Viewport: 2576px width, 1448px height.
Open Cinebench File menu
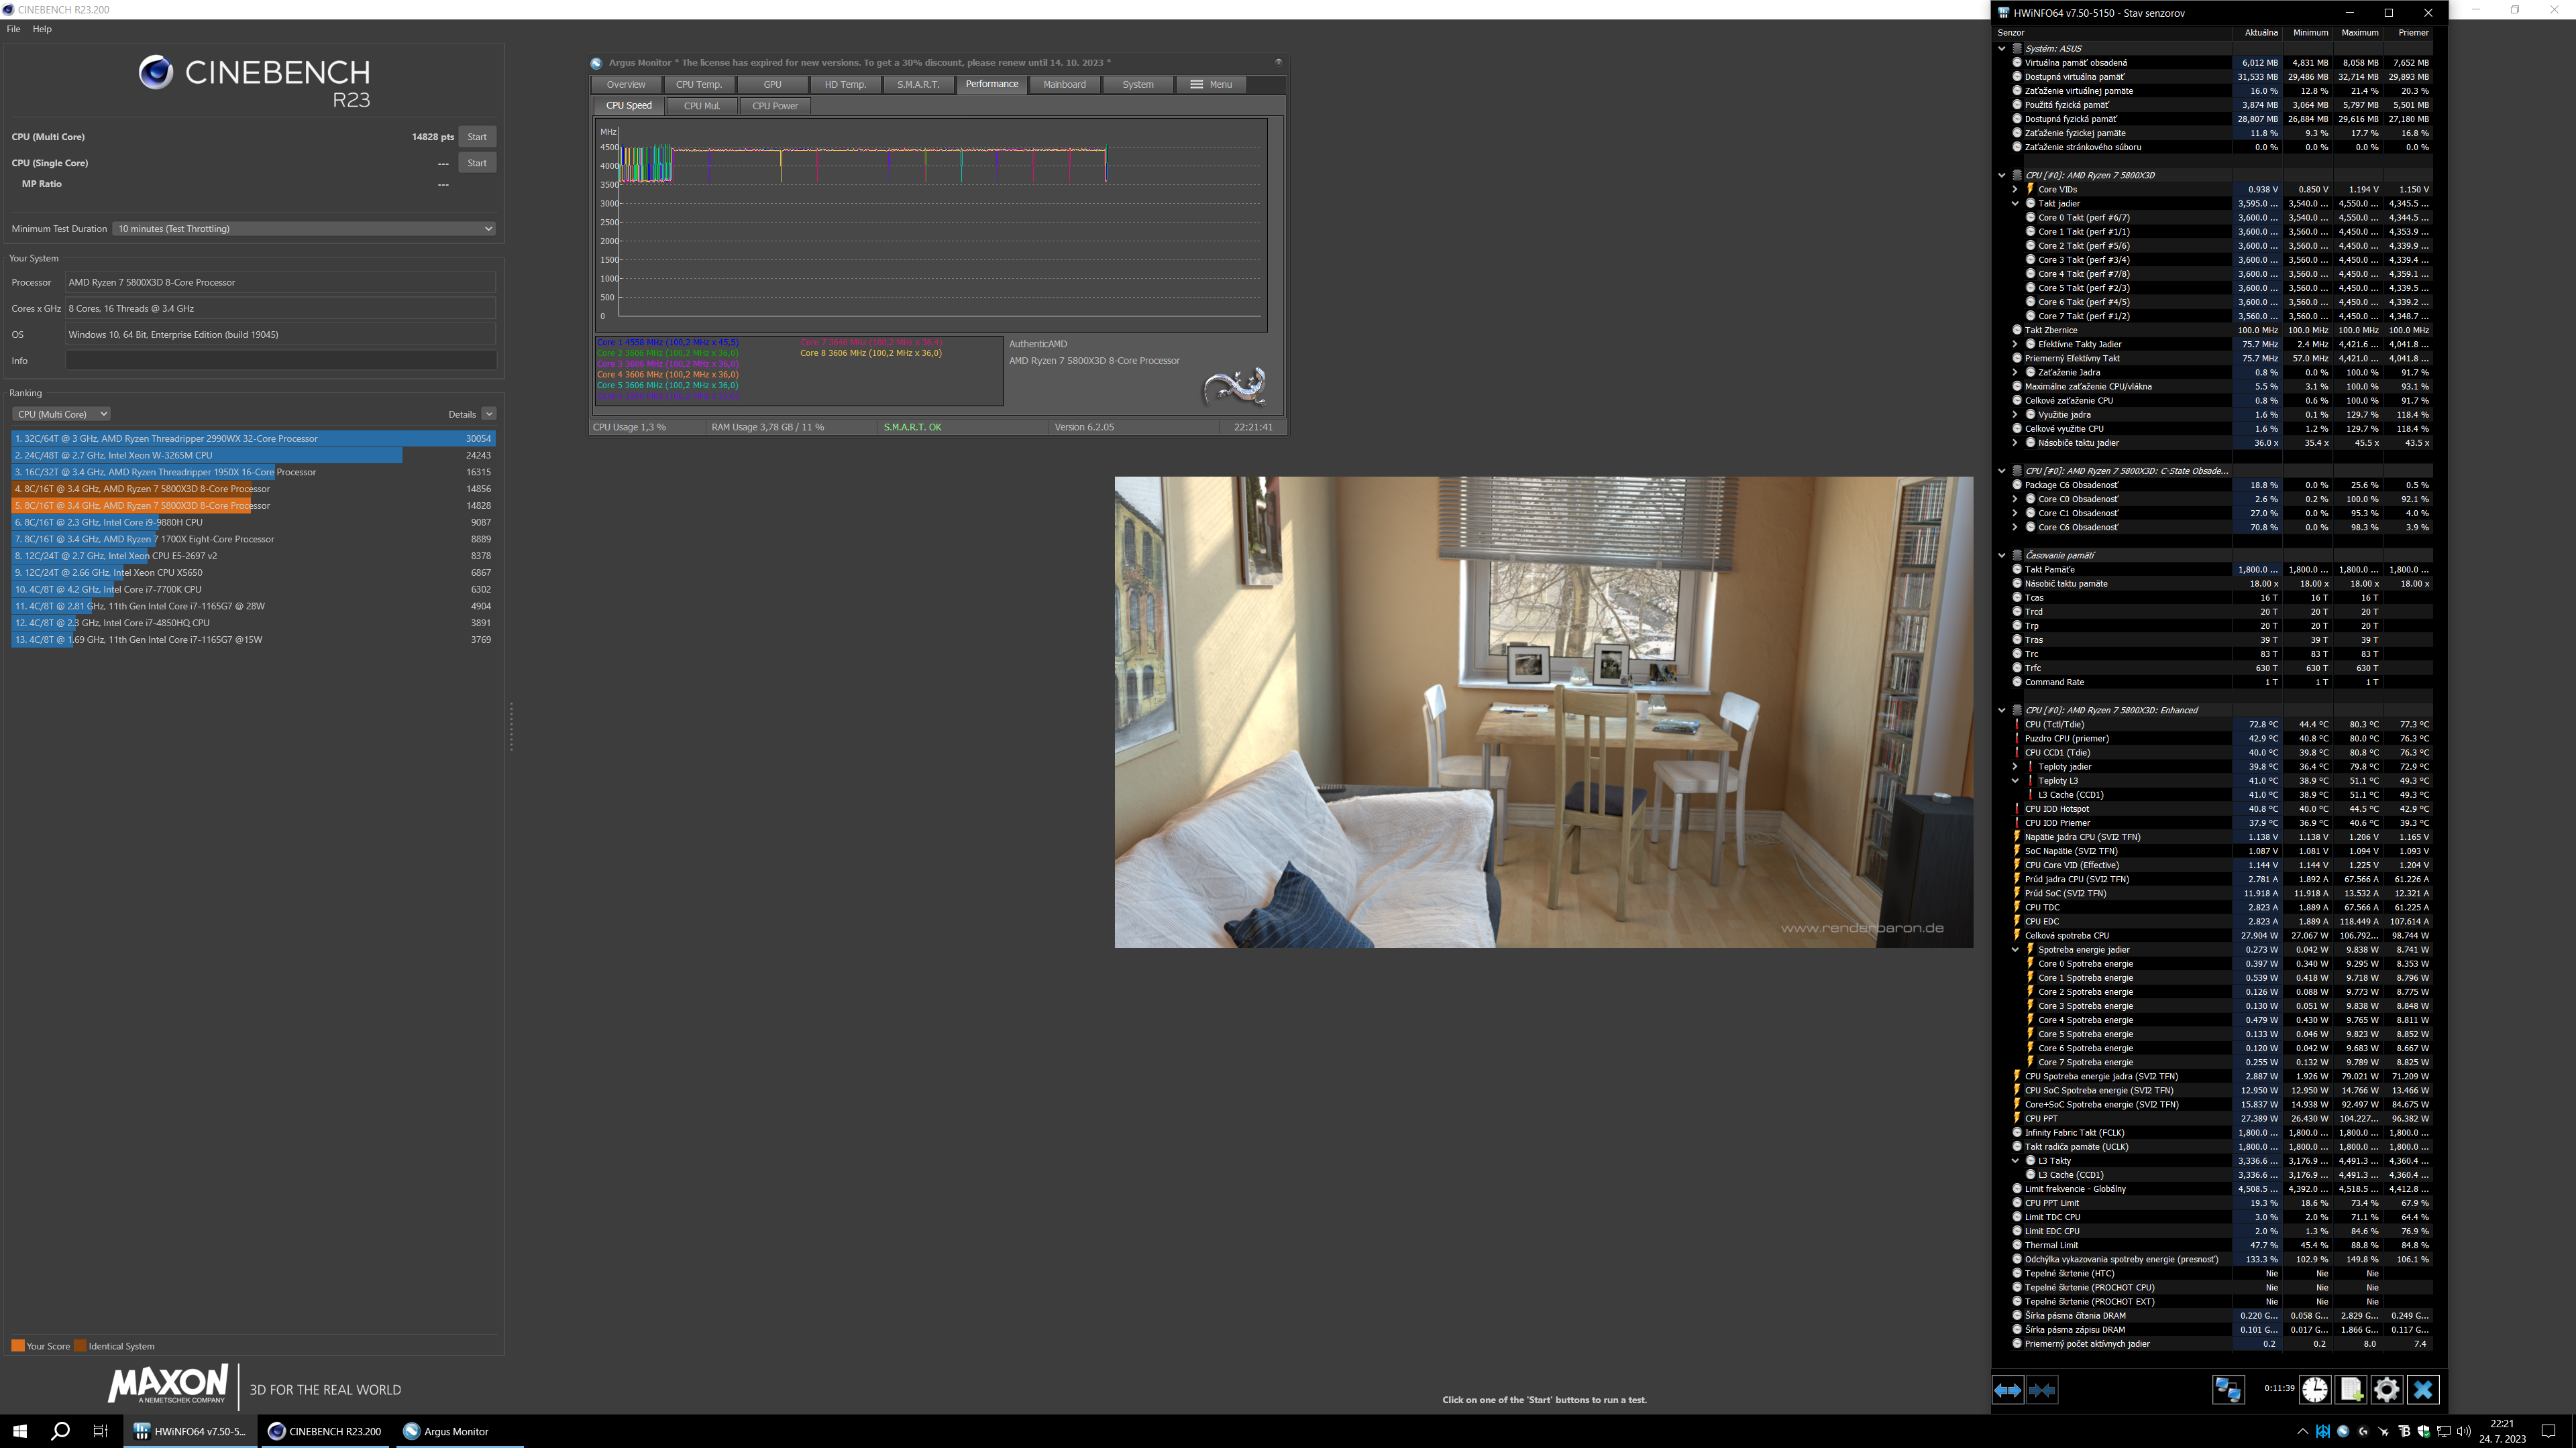tap(13, 29)
